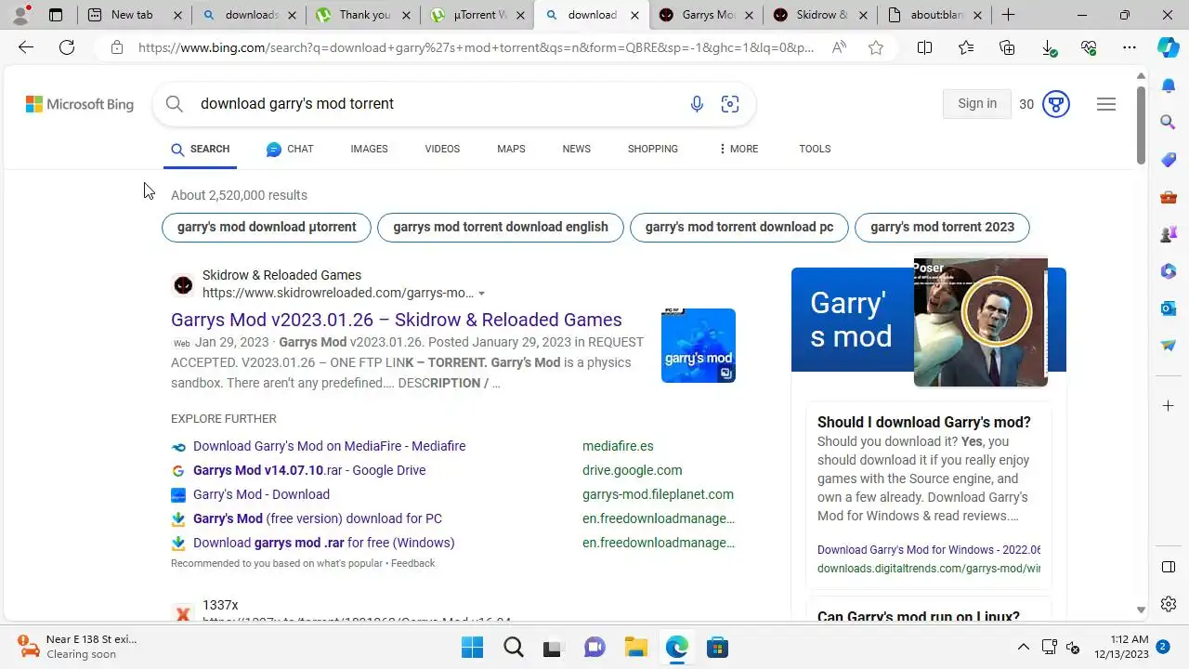Open Copilot icon in Edge sidebar

[x=1169, y=47]
